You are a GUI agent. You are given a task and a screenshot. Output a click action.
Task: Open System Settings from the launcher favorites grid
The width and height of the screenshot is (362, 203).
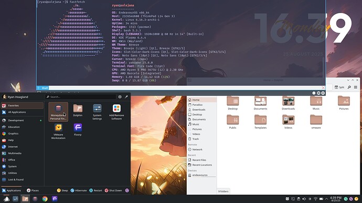point(97,112)
